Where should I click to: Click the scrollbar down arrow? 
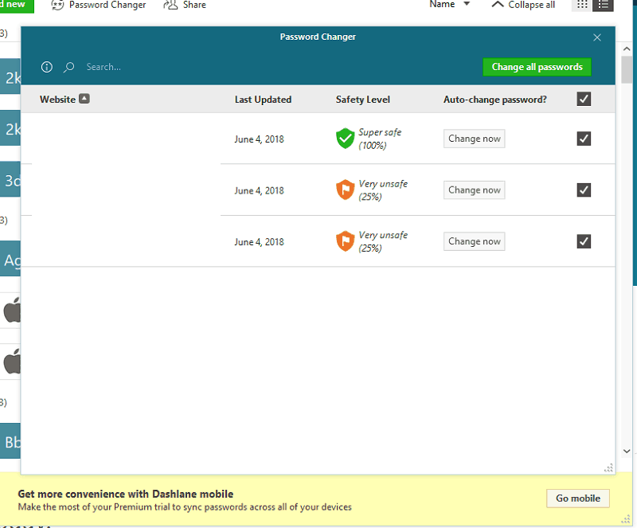[627, 452]
